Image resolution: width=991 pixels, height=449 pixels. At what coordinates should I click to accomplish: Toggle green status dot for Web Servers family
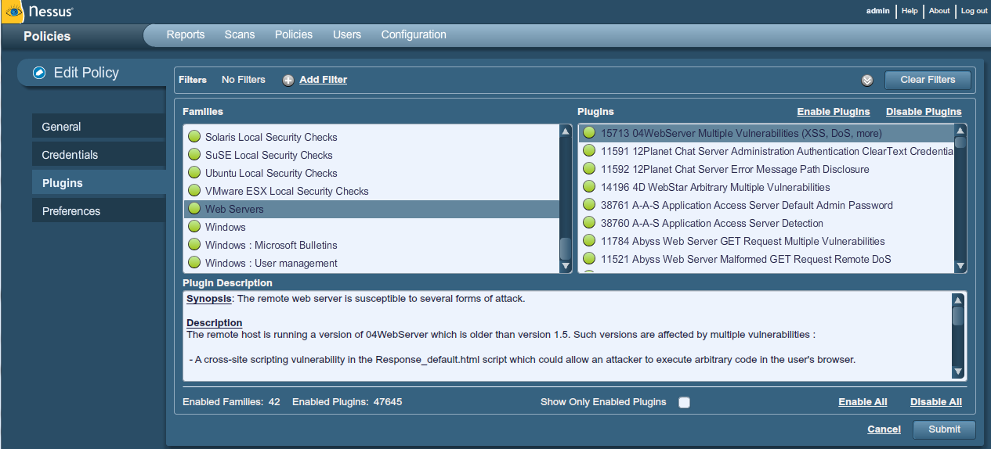pyautogui.click(x=194, y=209)
